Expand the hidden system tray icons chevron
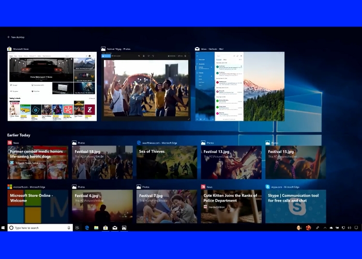This screenshot has height=259, width=362. 325,228
